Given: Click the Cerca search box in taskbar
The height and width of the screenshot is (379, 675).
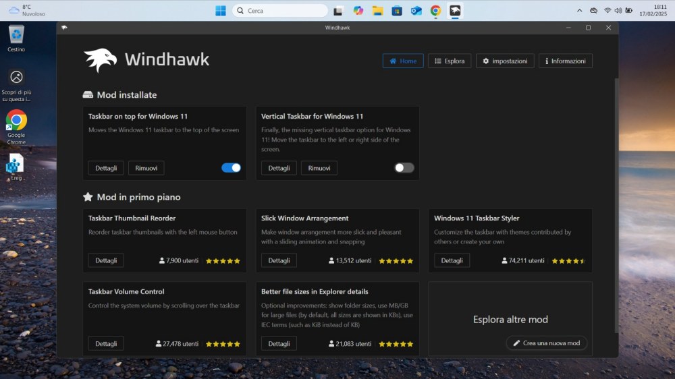Looking at the screenshot, I should point(280,11).
